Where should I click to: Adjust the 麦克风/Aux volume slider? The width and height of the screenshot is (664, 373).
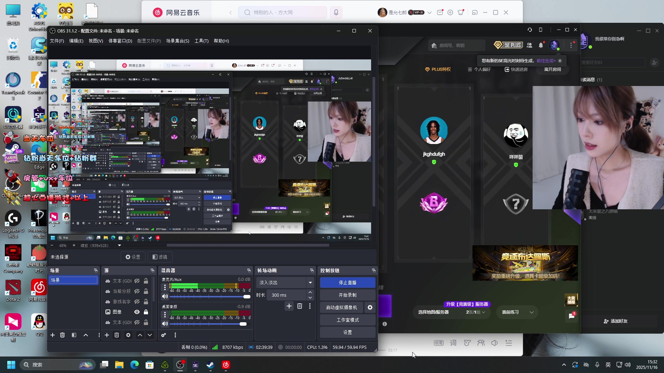pos(247,297)
